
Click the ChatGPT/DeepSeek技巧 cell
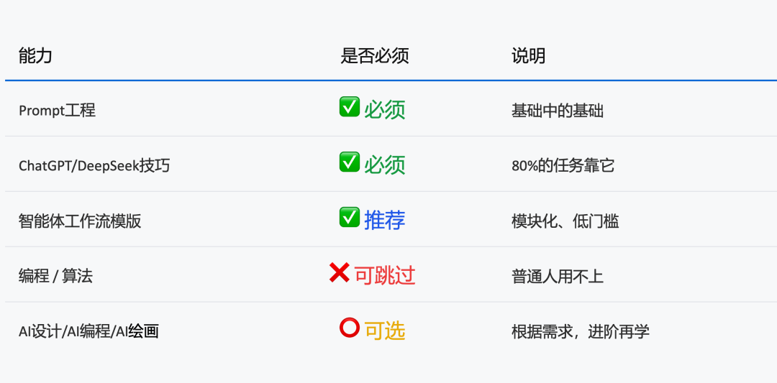[x=94, y=165]
